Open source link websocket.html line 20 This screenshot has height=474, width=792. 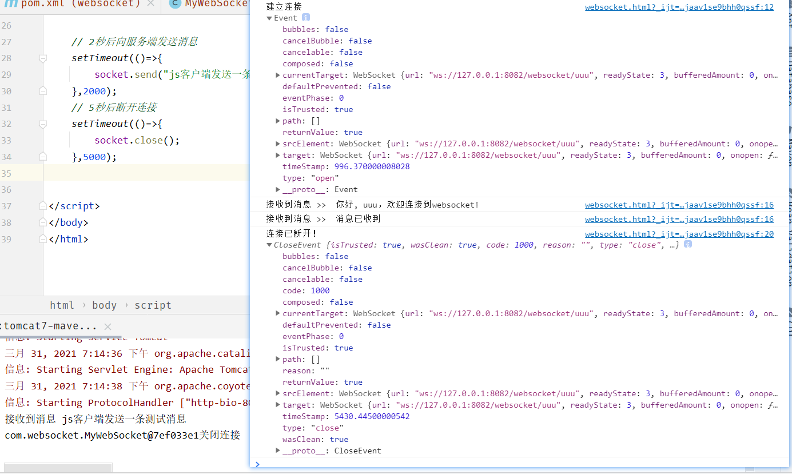pos(679,234)
